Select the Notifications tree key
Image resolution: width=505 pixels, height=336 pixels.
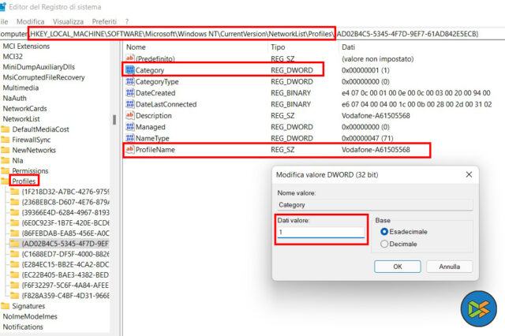click(23, 327)
